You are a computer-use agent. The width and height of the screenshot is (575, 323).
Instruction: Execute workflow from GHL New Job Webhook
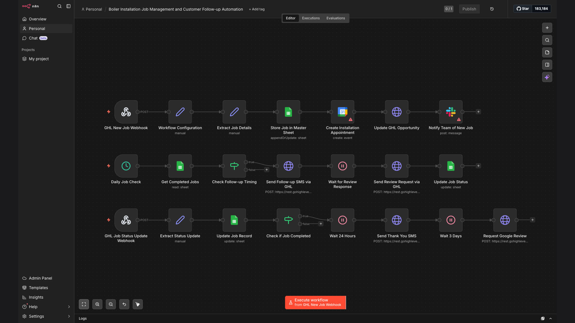click(315, 302)
